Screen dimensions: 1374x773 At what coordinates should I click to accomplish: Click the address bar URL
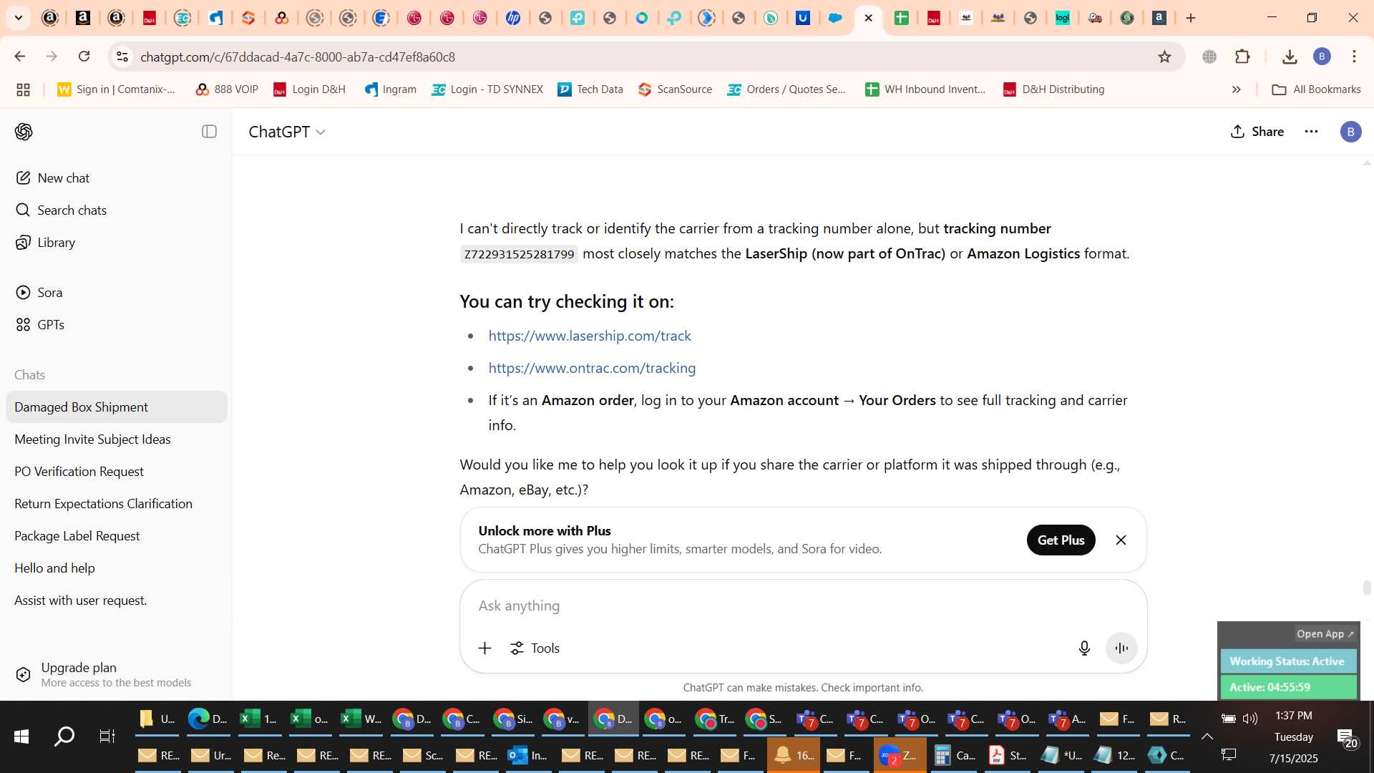tap(298, 57)
